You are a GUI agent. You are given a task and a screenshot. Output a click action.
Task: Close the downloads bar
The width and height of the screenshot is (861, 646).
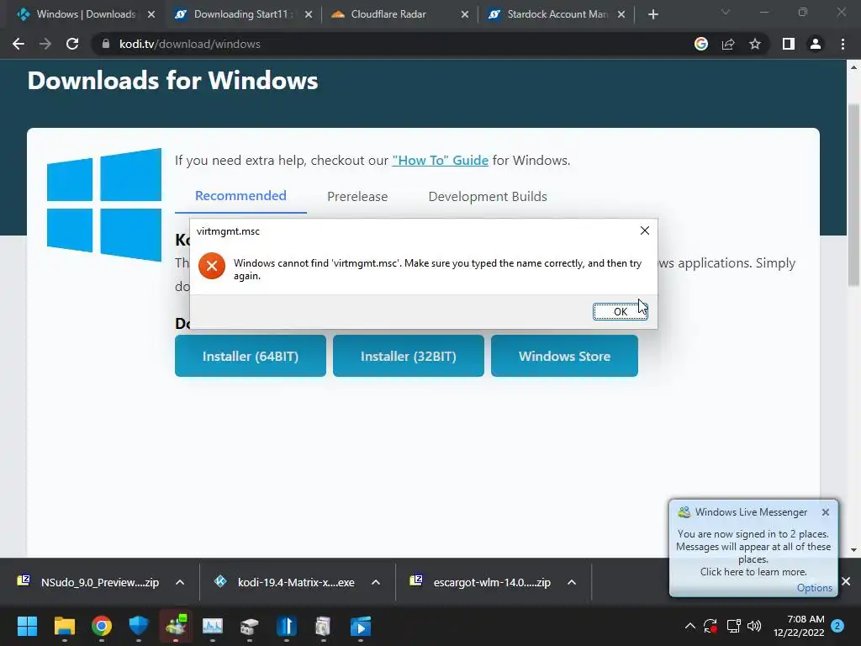tap(846, 580)
